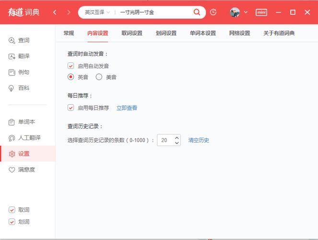318x240 pixels.
Task: Go forward with the right arrow
Action: tap(69, 12)
